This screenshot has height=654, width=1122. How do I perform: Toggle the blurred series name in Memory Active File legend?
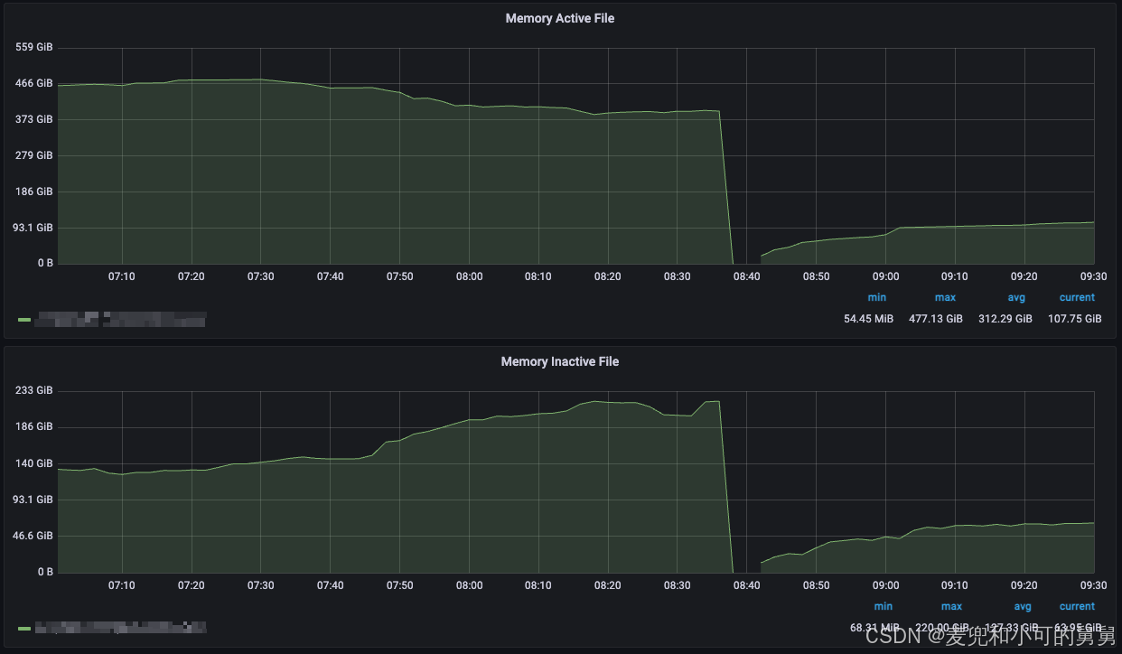(x=120, y=319)
